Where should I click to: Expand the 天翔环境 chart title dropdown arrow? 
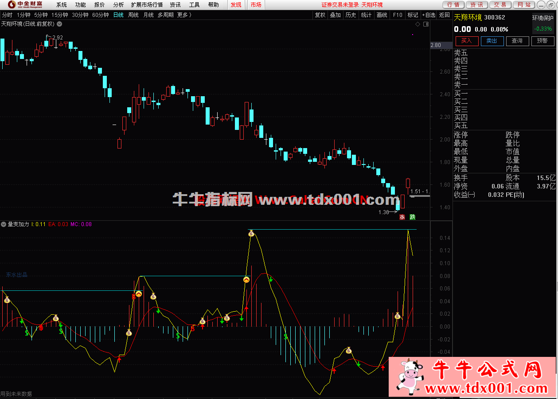coord(59,24)
